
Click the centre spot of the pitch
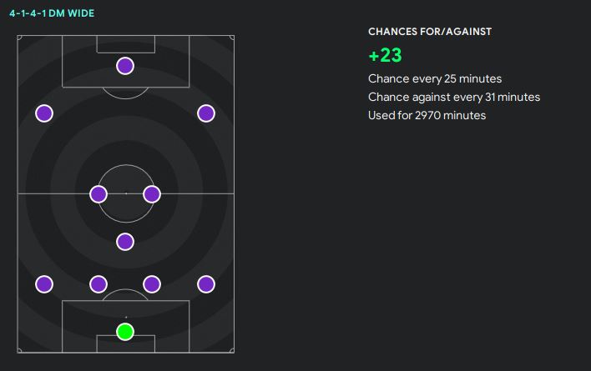(x=125, y=193)
